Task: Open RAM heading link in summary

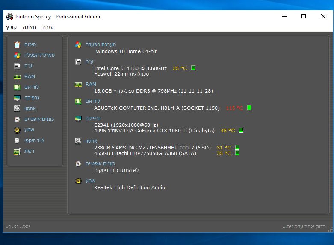Action: click(91, 84)
